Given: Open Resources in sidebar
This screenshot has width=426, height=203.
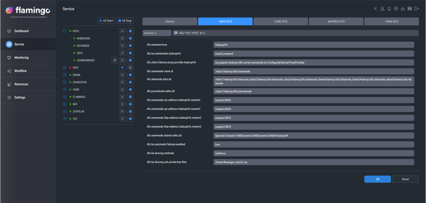Looking at the screenshot, I should (x=28, y=84).
